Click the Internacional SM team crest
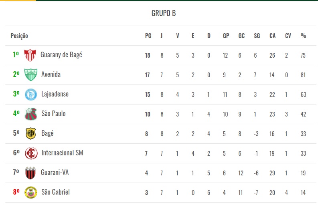 click(x=30, y=153)
